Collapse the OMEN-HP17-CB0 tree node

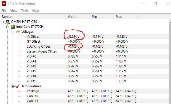tap(2, 22)
